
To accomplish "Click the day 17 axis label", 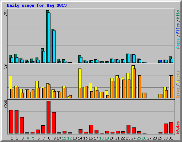I will 96,138.
